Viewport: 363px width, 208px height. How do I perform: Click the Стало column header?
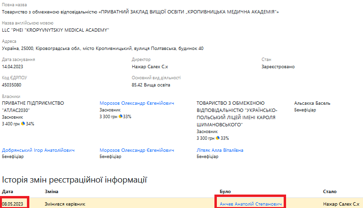(x=330, y=192)
